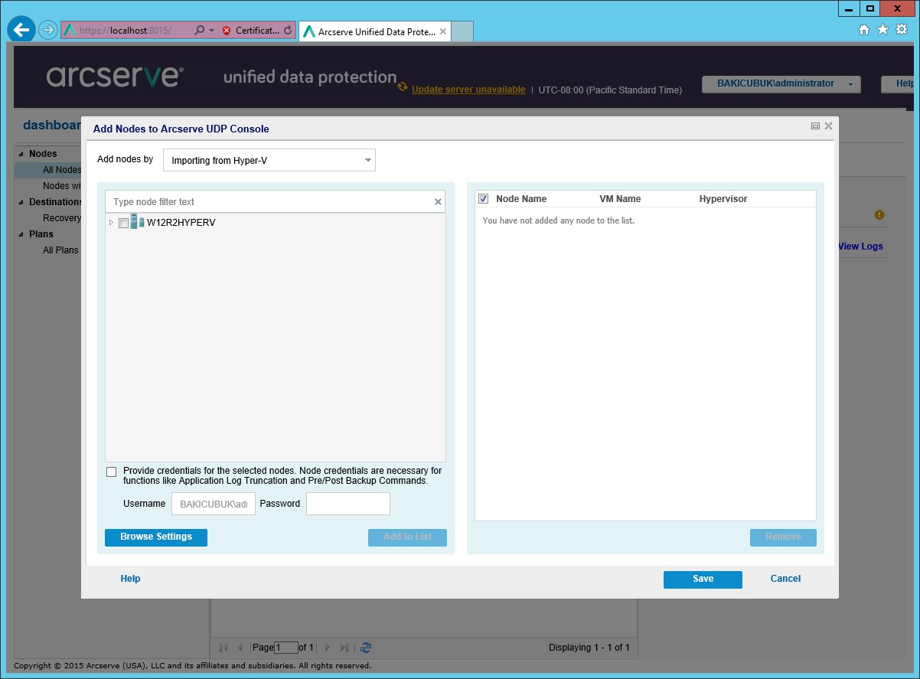Open Update server unavailable link
The width and height of the screenshot is (920, 679).
(x=468, y=90)
